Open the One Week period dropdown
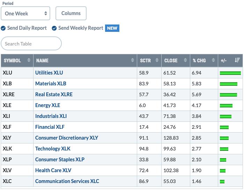The image size is (244, 190). click(25, 13)
